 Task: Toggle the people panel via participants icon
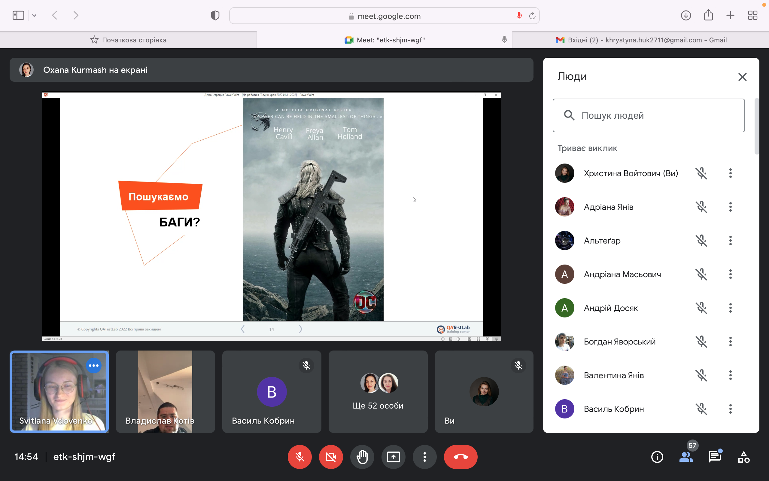pyautogui.click(x=686, y=457)
